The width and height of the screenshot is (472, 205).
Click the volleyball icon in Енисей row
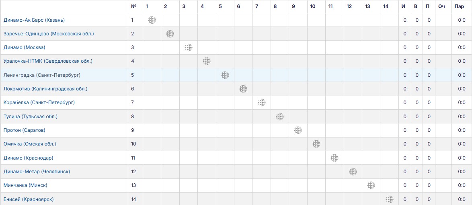pos(390,199)
